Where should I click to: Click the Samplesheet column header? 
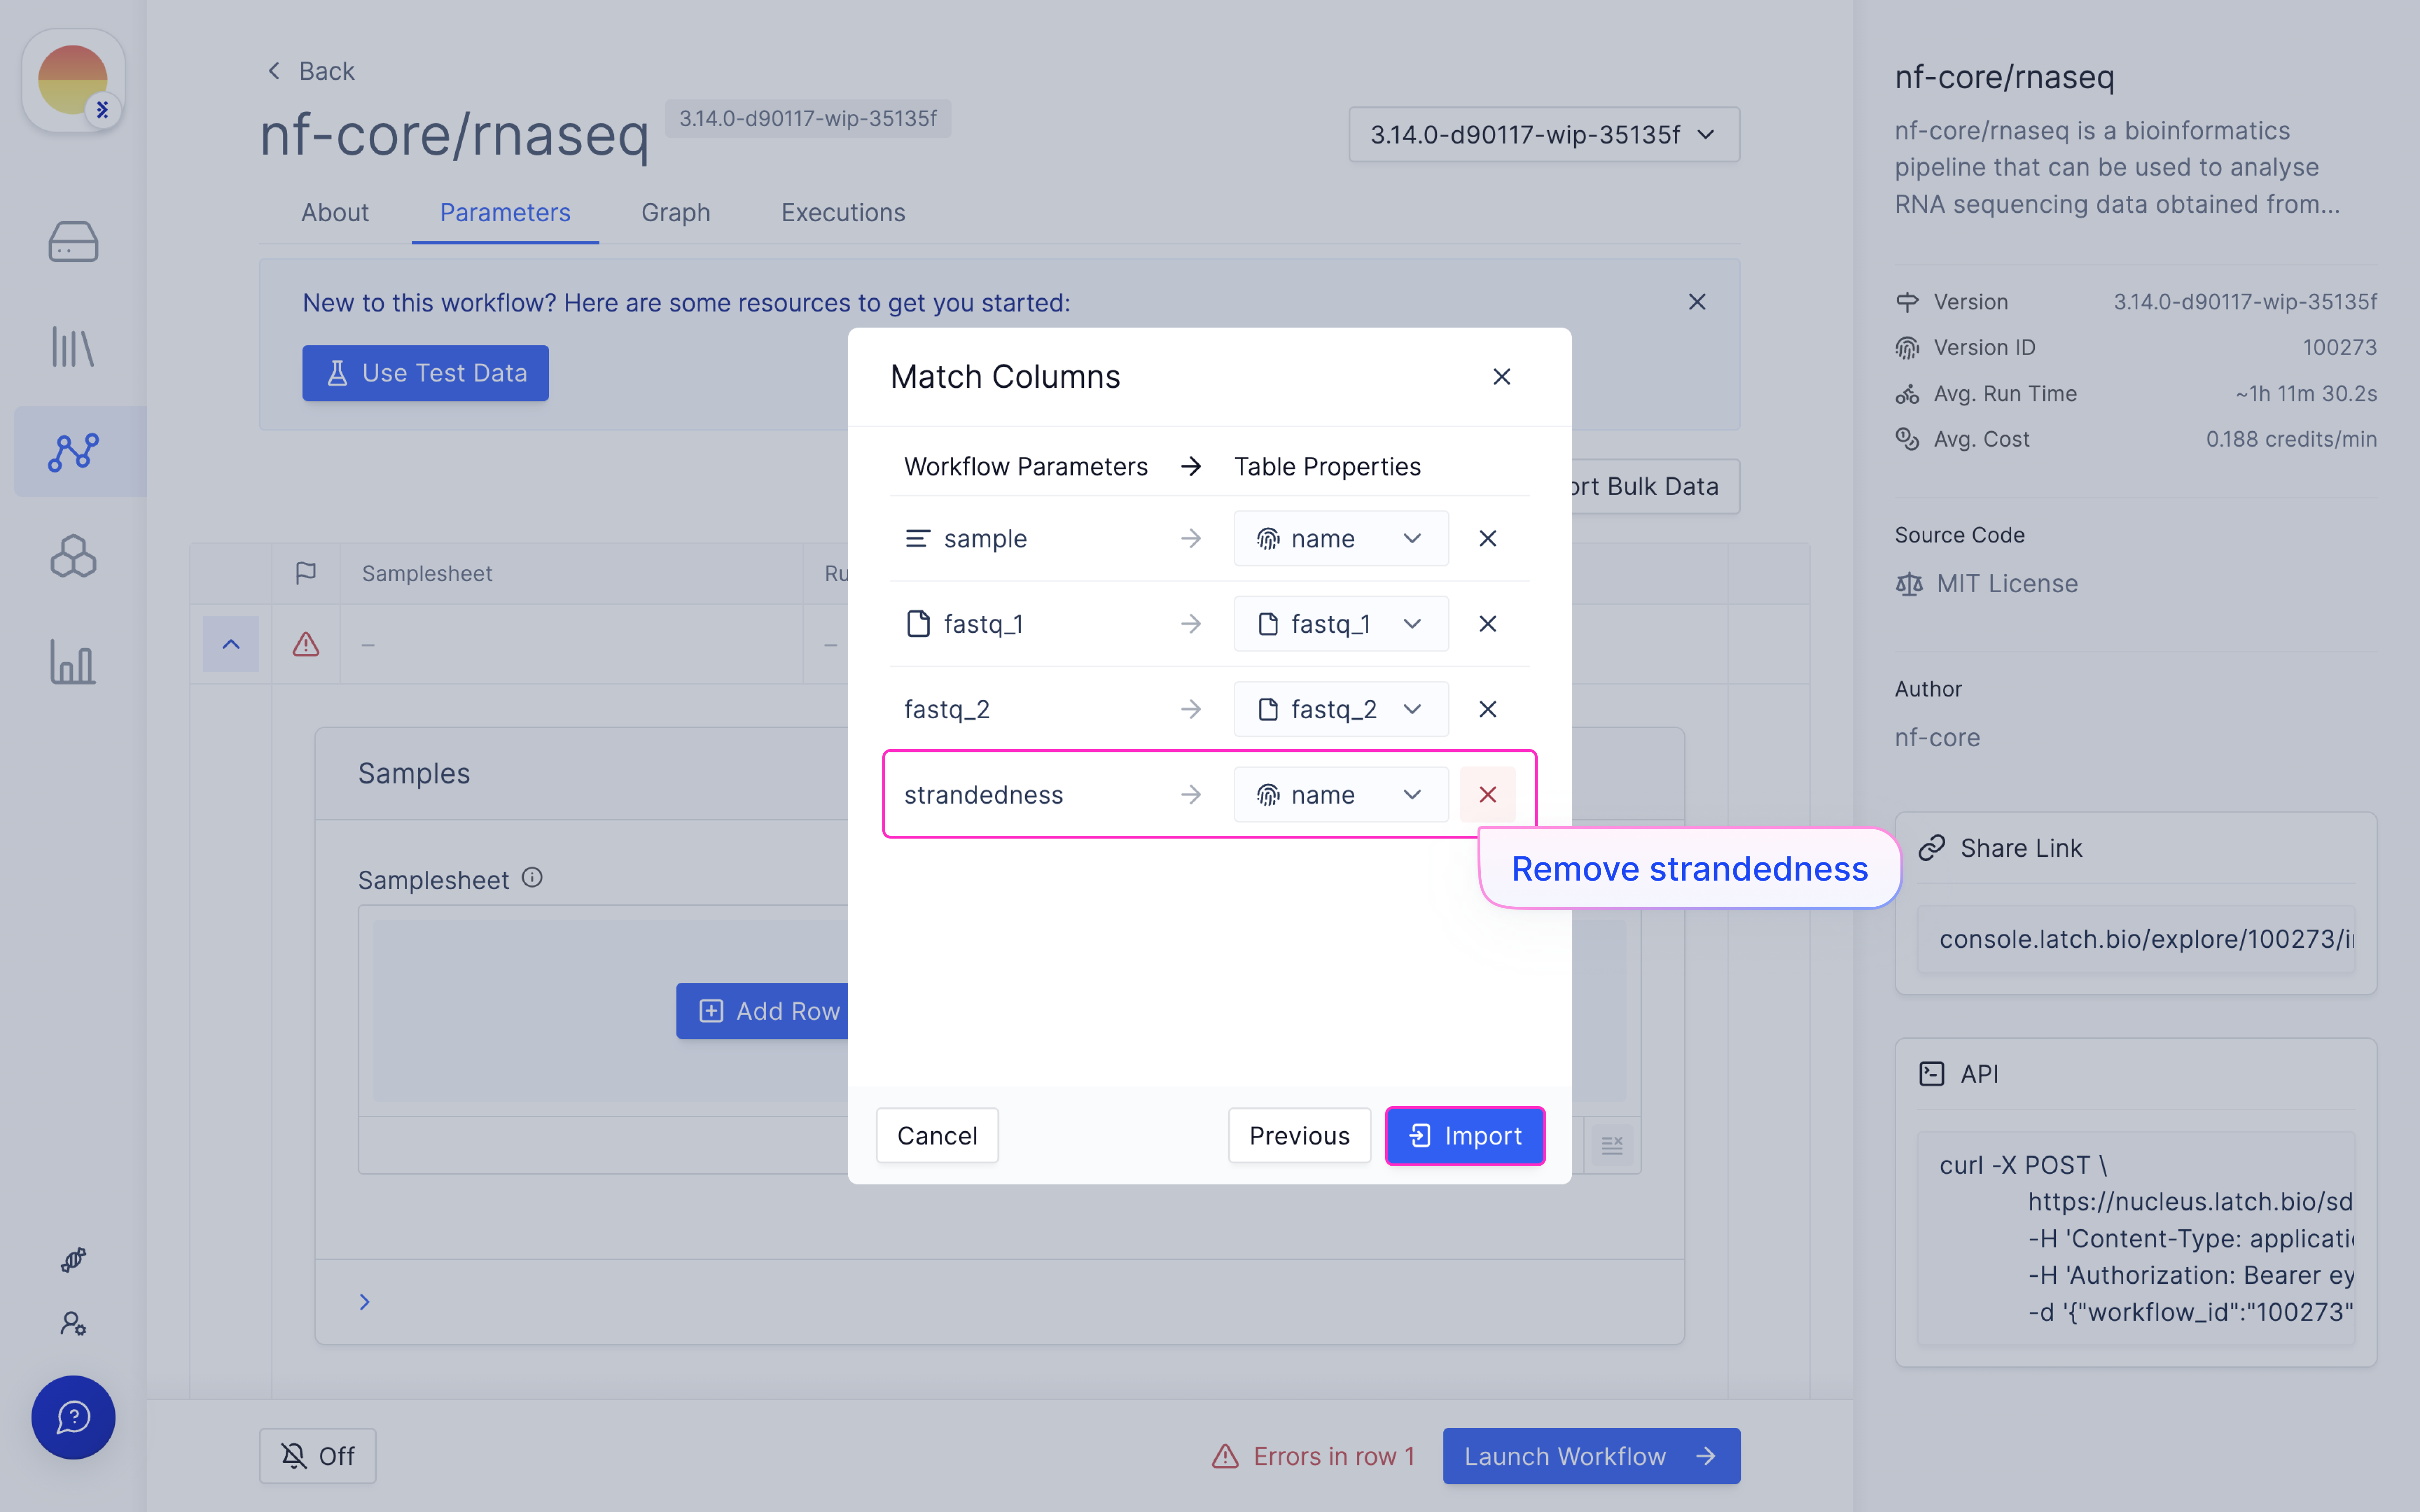click(427, 573)
